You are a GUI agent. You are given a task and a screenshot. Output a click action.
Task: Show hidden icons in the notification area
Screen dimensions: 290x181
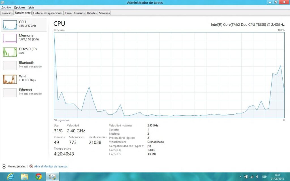pos(240,177)
